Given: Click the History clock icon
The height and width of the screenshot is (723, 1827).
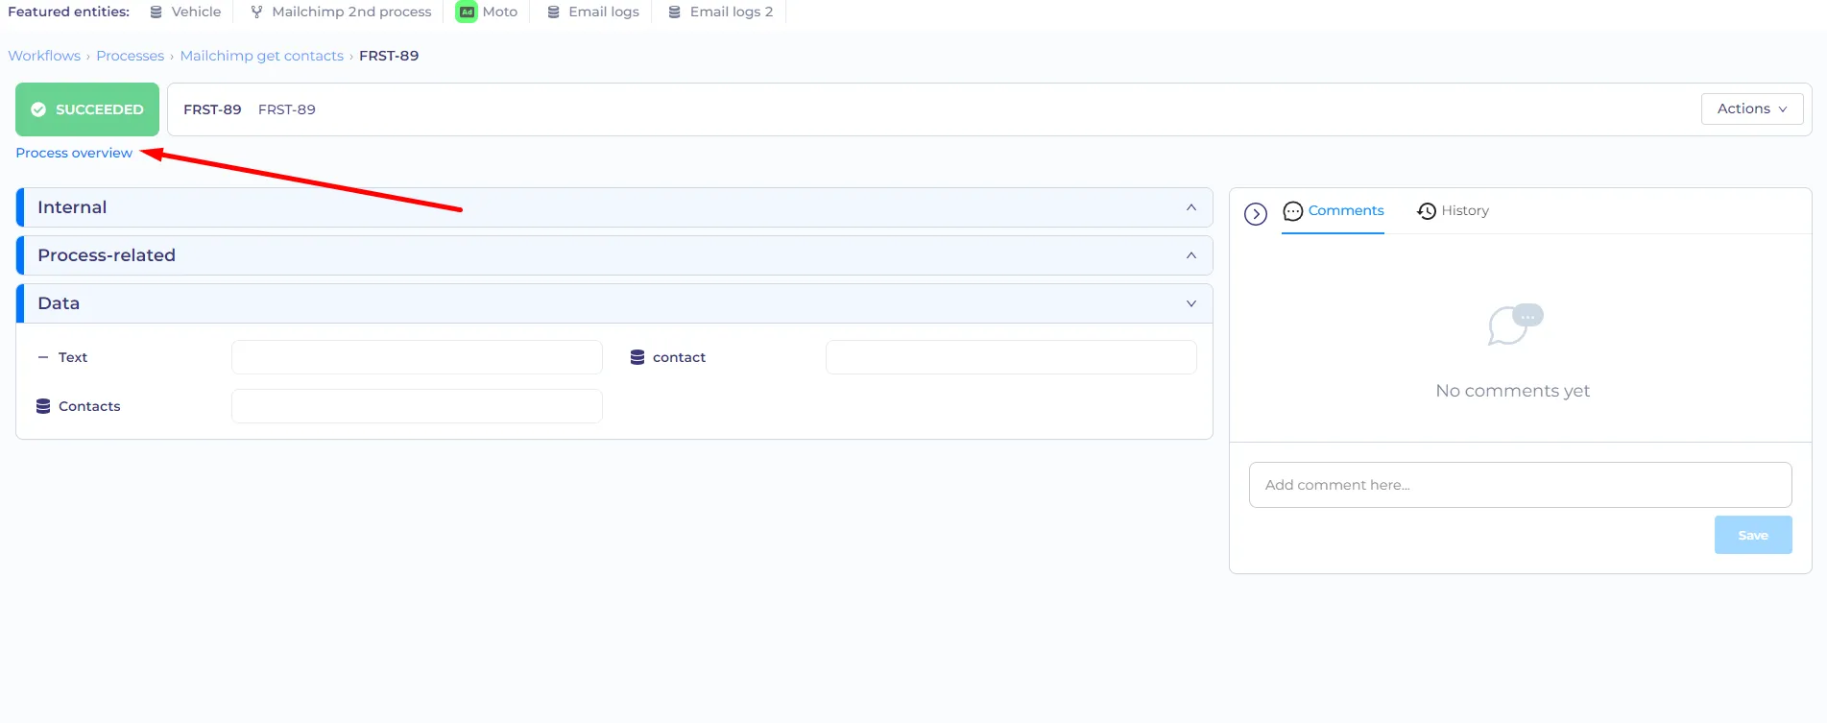Looking at the screenshot, I should [1427, 211].
